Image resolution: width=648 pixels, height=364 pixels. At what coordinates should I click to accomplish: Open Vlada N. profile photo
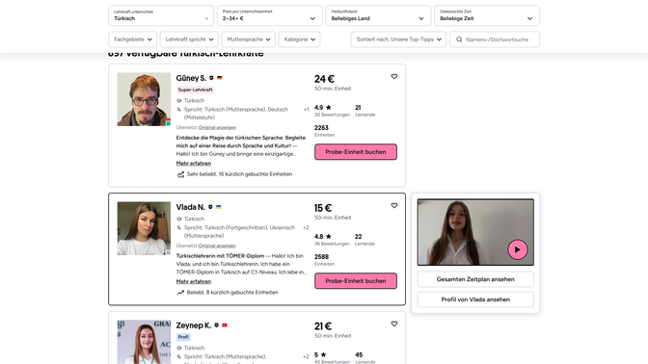(x=144, y=228)
